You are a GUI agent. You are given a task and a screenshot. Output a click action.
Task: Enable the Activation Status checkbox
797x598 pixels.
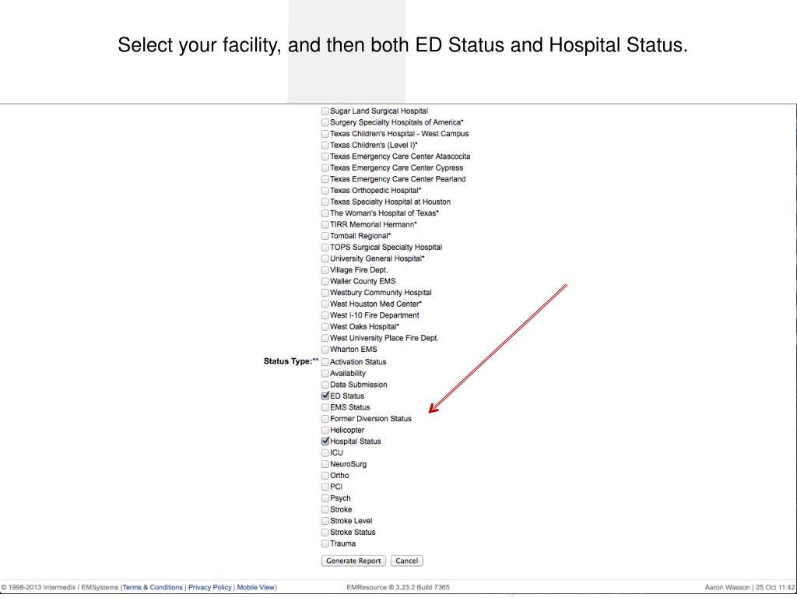point(325,362)
